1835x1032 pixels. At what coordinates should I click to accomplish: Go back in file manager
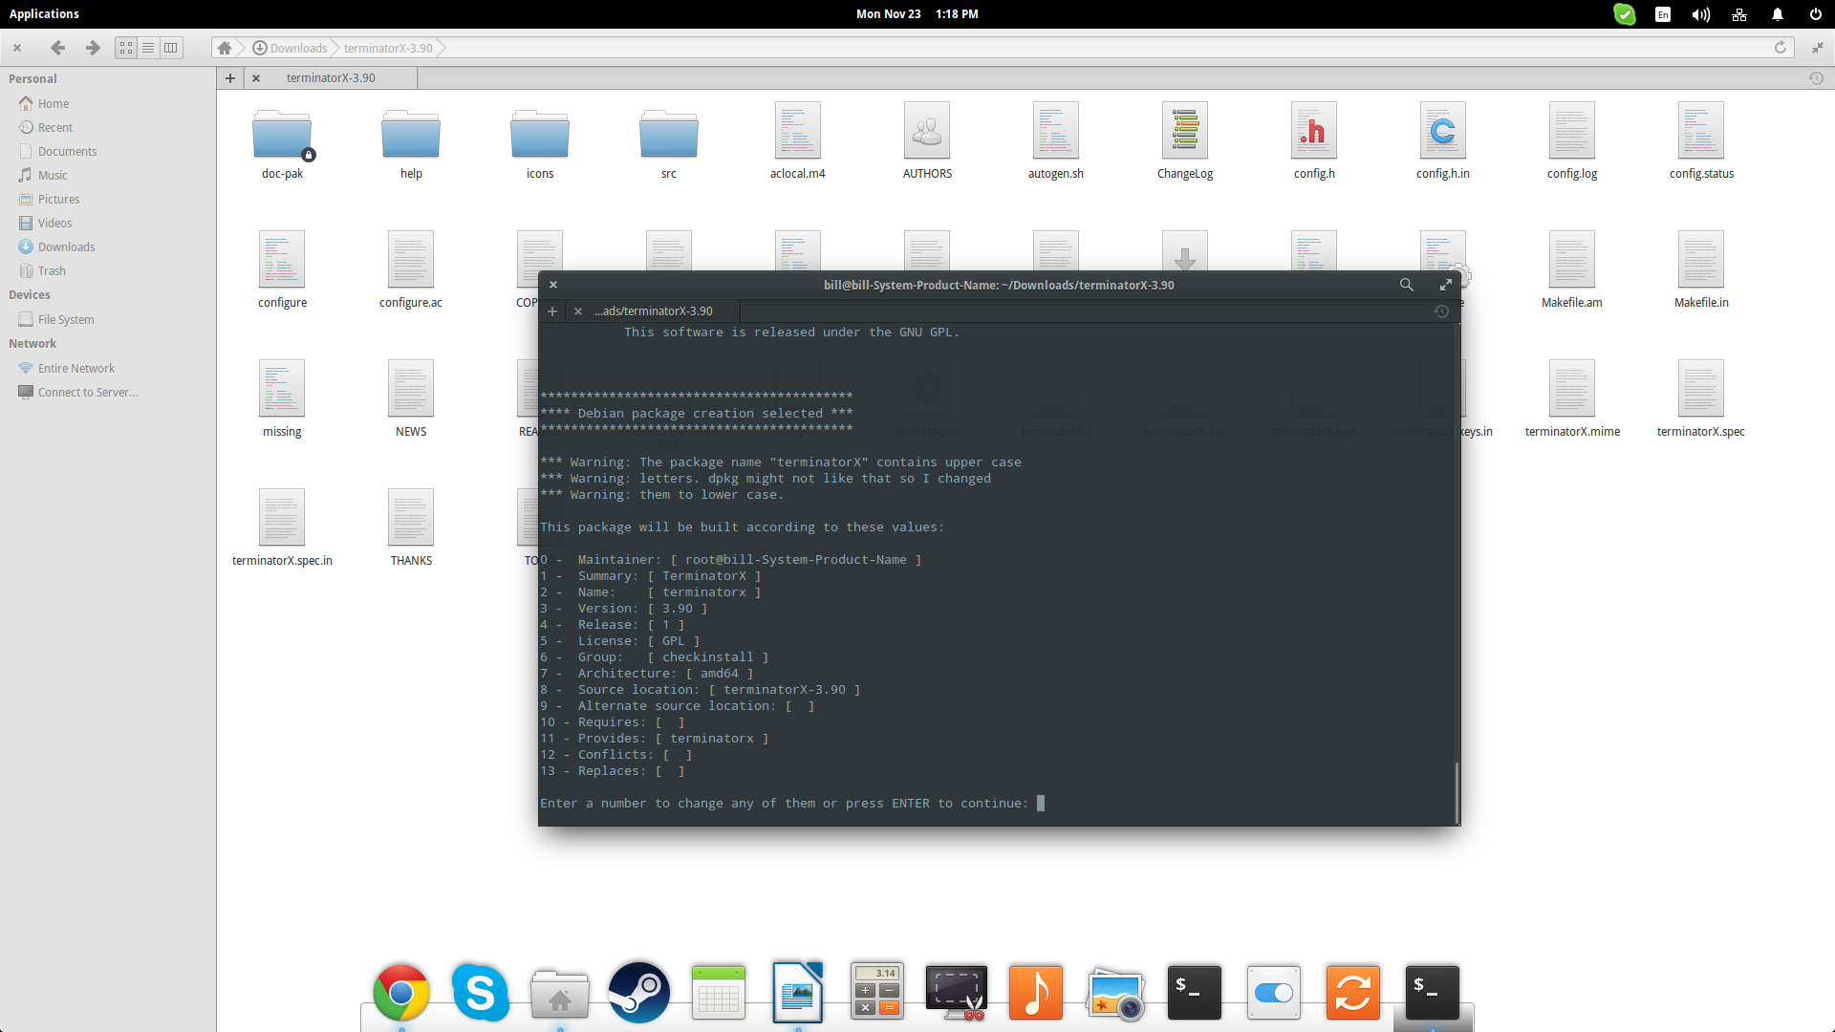[57, 48]
